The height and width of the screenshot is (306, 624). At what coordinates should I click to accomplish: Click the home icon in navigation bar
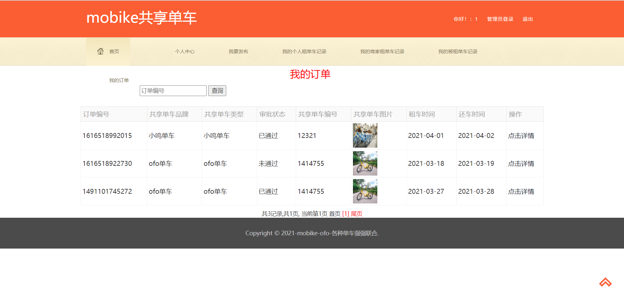100,51
